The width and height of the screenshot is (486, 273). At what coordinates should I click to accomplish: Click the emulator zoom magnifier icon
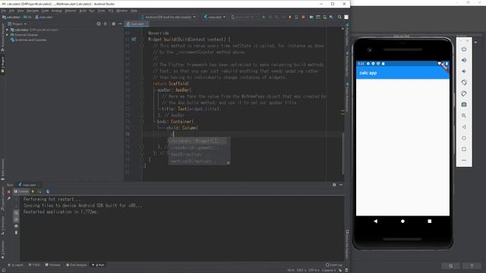pyautogui.click(x=464, y=115)
